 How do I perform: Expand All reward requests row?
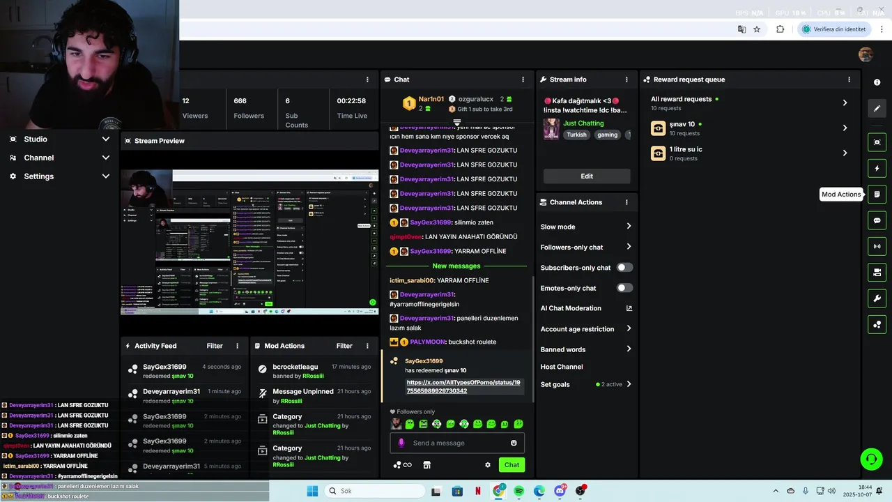751,102
